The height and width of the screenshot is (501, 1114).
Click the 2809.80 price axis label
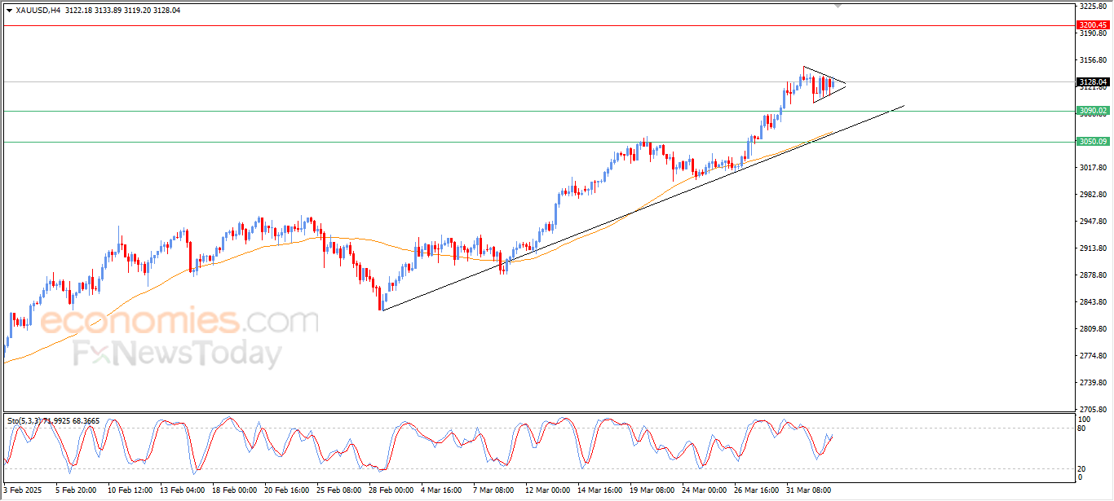coord(1092,329)
